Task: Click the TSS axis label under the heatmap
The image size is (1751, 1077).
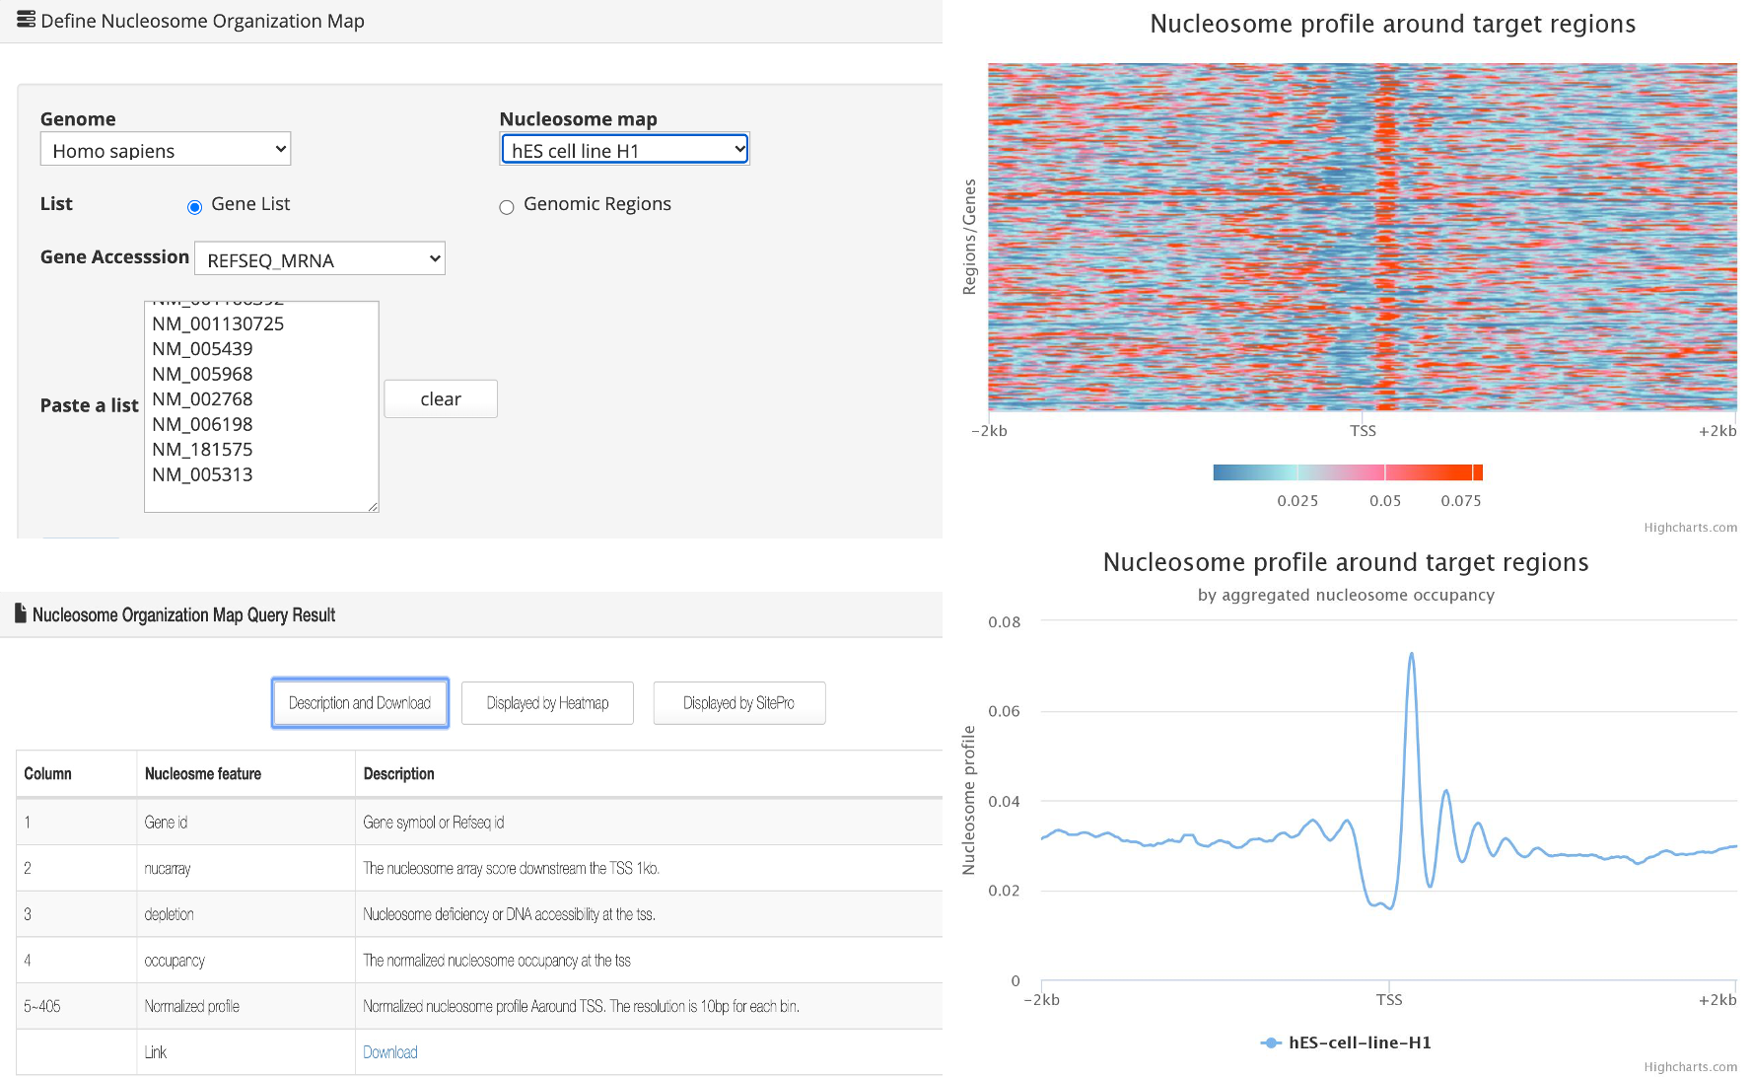Action: coord(1363,431)
